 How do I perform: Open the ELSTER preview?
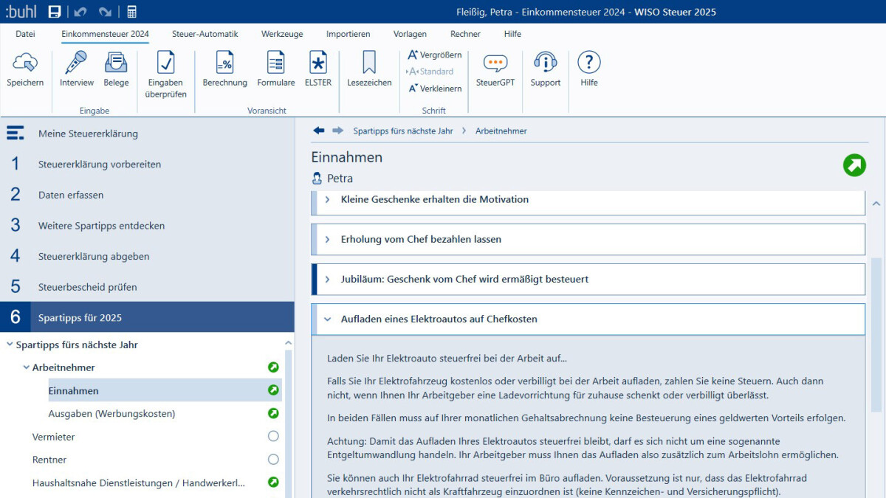pos(318,64)
